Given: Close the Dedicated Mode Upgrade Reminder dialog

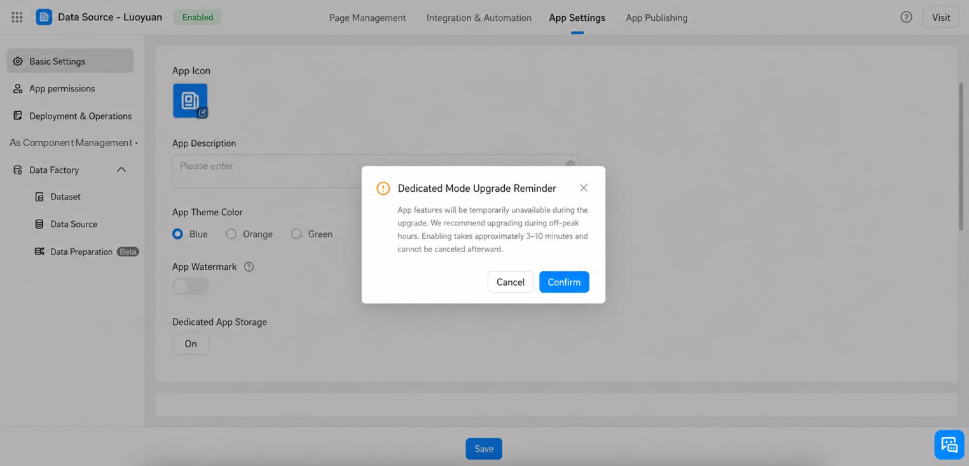Looking at the screenshot, I should point(583,188).
